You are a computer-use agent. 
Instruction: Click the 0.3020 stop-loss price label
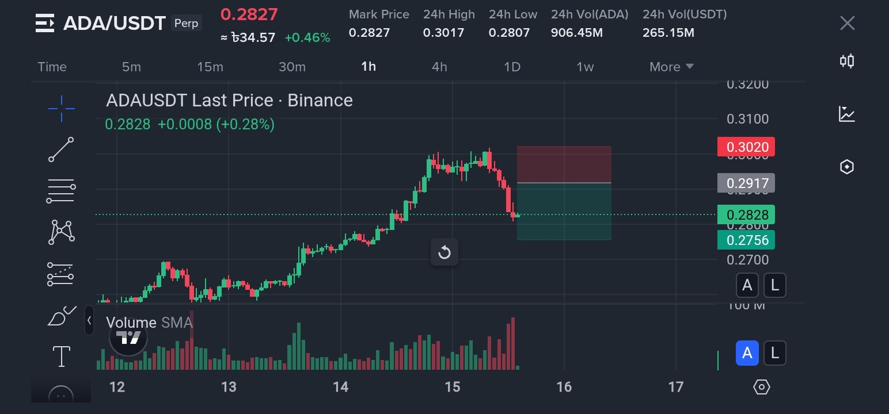pyautogui.click(x=746, y=147)
